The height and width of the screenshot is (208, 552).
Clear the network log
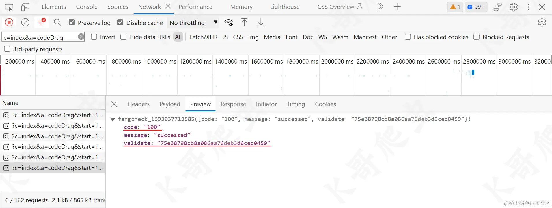[25, 22]
